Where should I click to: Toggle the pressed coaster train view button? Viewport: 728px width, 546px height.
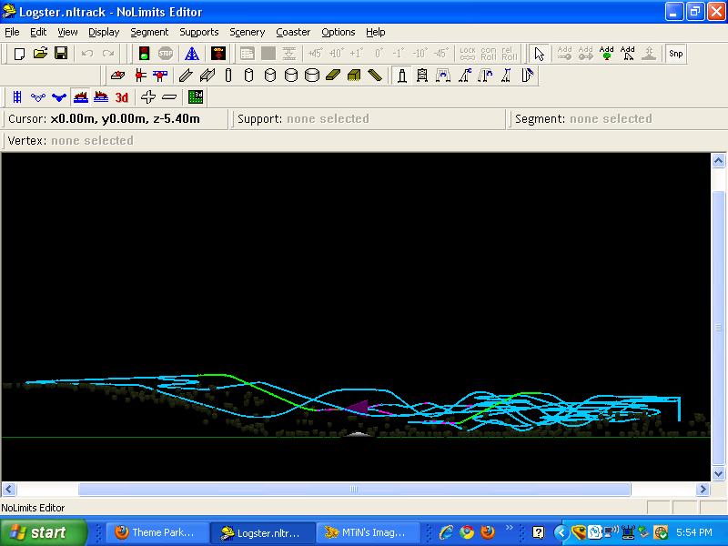click(80, 97)
